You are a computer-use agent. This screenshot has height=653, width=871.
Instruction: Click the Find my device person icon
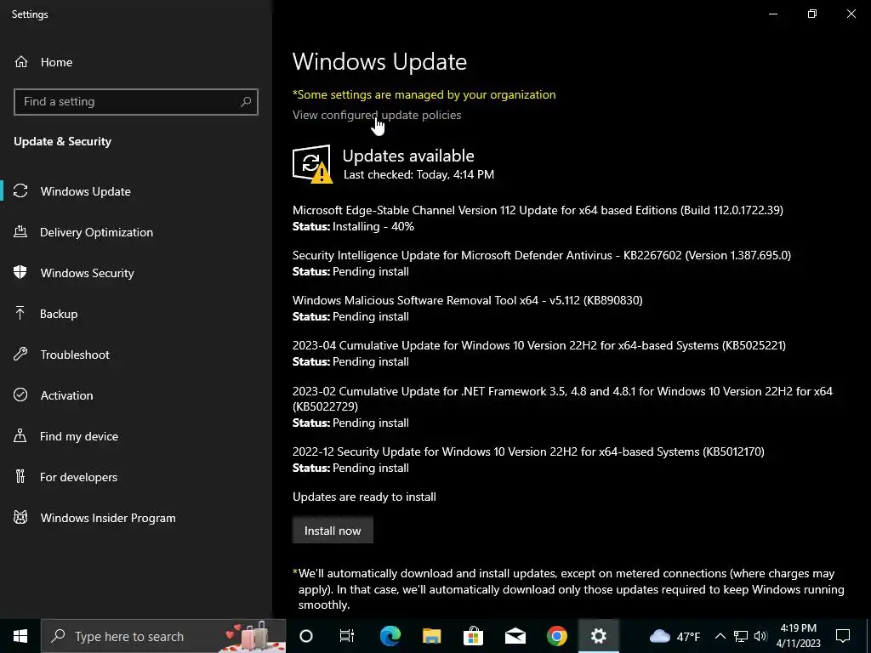point(20,436)
